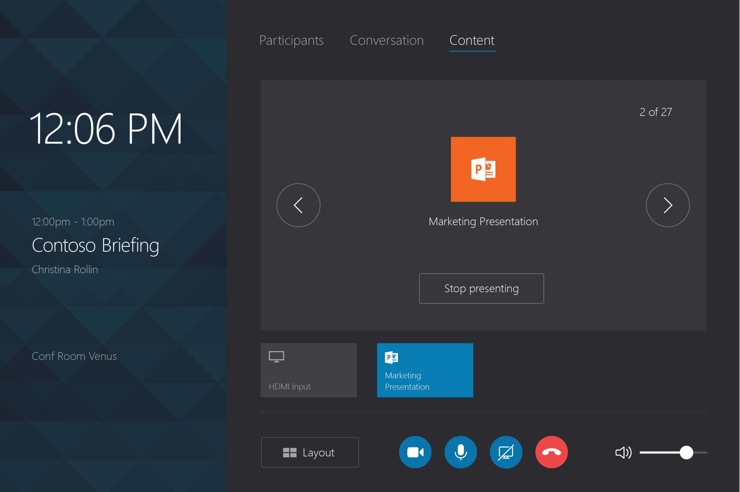Go to the previous slide arrow
Image resolution: width=740 pixels, height=492 pixels.
click(x=298, y=205)
